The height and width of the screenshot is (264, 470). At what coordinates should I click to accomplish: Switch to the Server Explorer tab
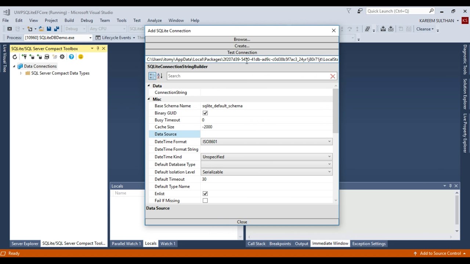click(x=25, y=243)
